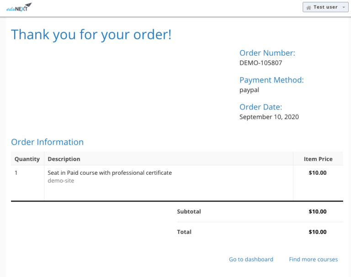Click the Subtotal amount of $10.00
351x277 pixels.
(x=318, y=211)
